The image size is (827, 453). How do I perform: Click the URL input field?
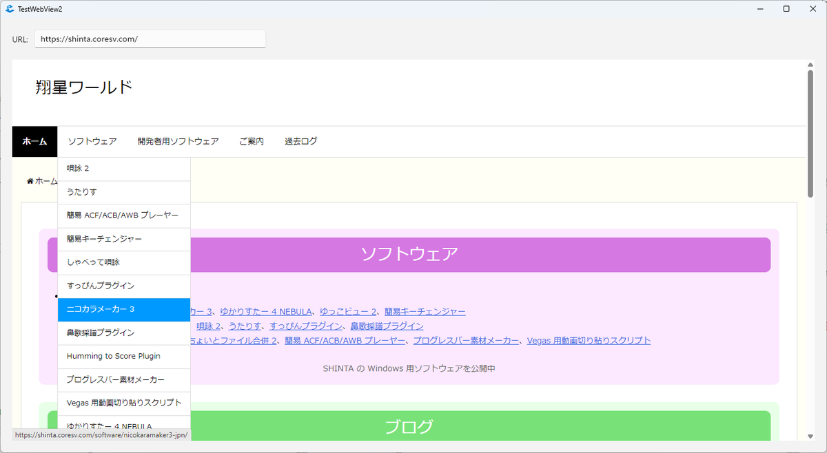click(150, 39)
